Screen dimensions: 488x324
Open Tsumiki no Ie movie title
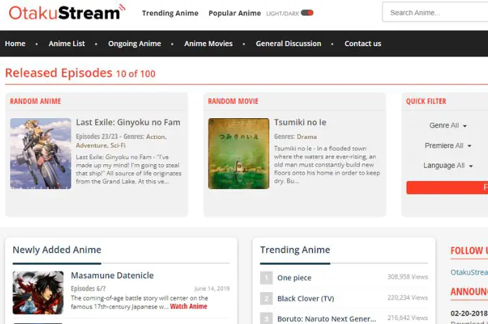click(x=300, y=123)
